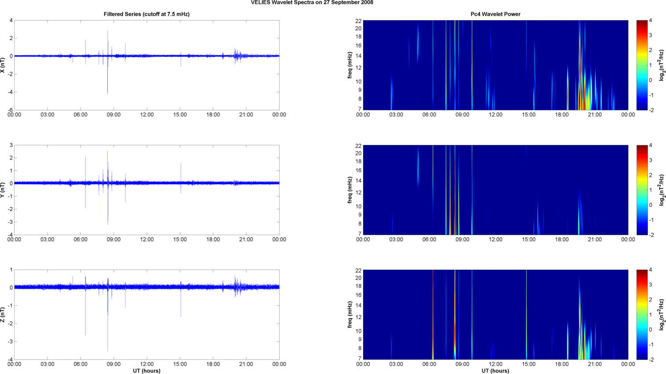Click the red vertical streak in bottom spectrogram
Image resolution: width=666 pixels, height=374 pixels.
tap(433, 315)
